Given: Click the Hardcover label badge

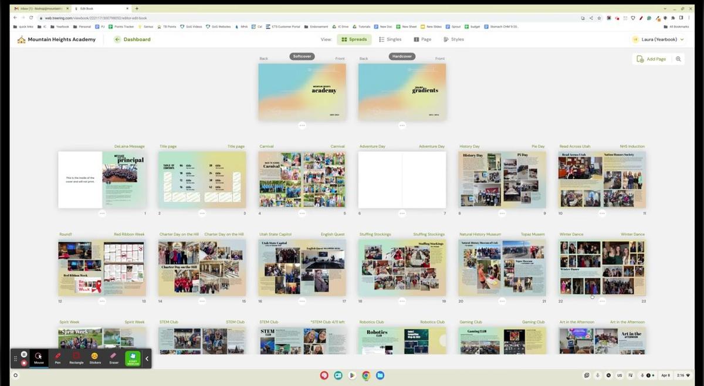Looking at the screenshot, I should [402, 56].
